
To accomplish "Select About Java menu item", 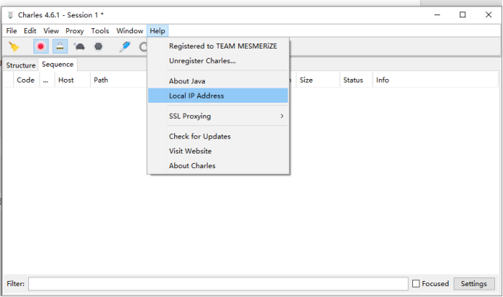I will click(218, 81).
